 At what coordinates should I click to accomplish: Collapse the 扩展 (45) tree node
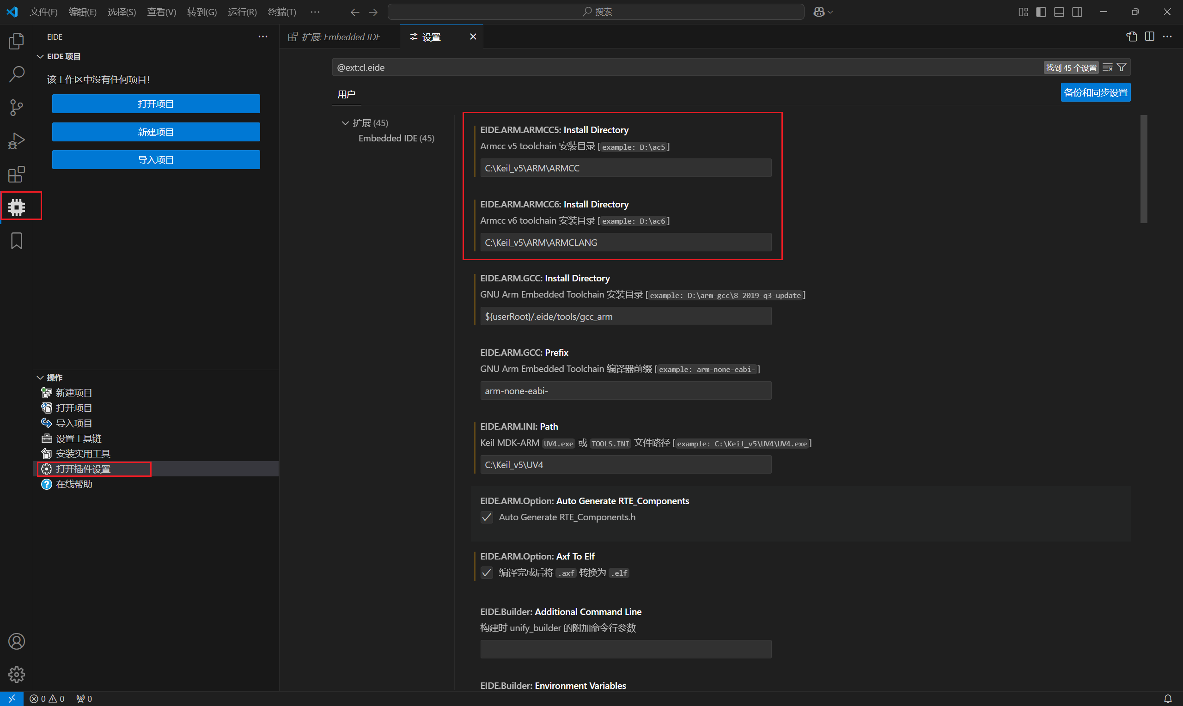(x=345, y=123)
